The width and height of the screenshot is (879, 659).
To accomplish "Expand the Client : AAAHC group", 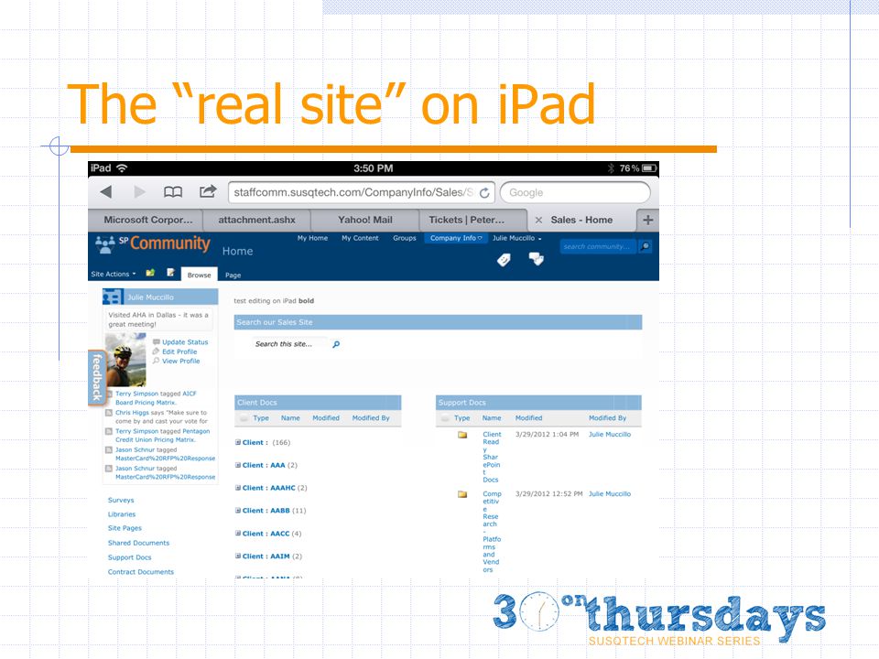I will 238,488.
